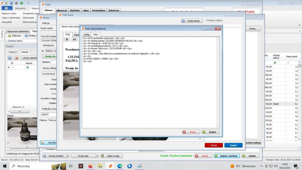Click the Windows Start button

5,166
